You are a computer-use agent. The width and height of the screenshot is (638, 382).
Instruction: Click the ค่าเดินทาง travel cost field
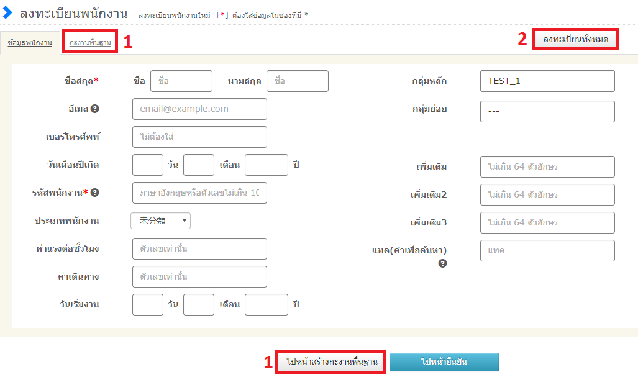pos(199,276)
